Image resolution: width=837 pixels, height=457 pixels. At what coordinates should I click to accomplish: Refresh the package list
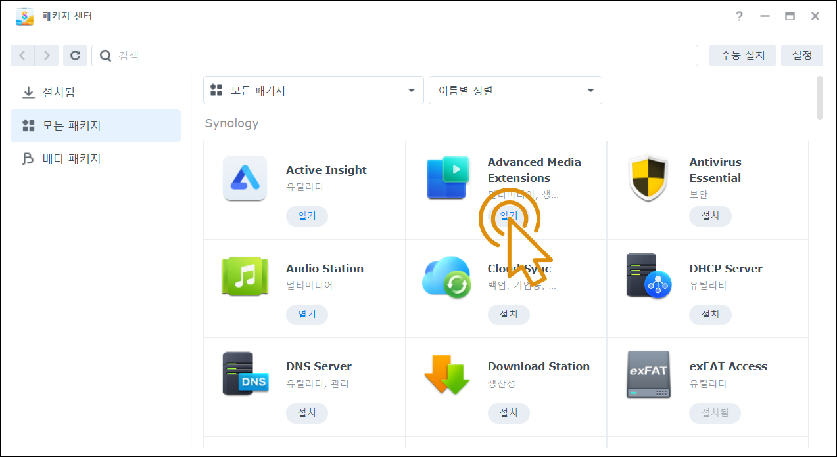tap(75, 56)
